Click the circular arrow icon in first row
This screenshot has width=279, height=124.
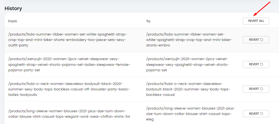point(262,40)
